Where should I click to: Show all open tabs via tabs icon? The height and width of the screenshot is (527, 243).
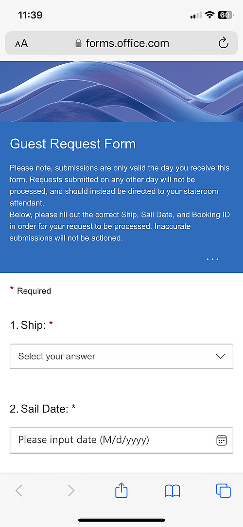224,491
